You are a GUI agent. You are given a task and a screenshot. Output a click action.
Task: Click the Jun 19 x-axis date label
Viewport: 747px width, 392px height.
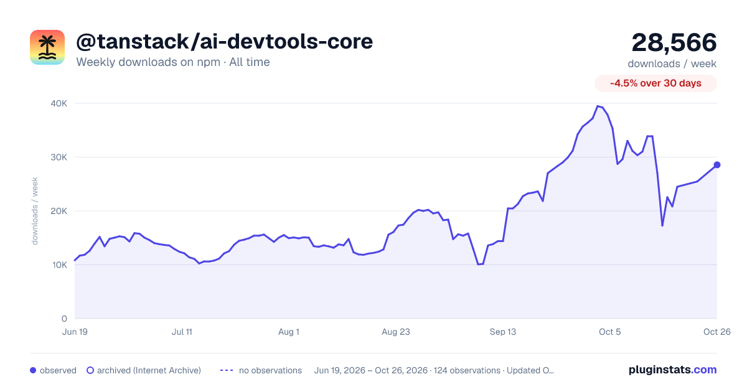click(x=75, y=332)
